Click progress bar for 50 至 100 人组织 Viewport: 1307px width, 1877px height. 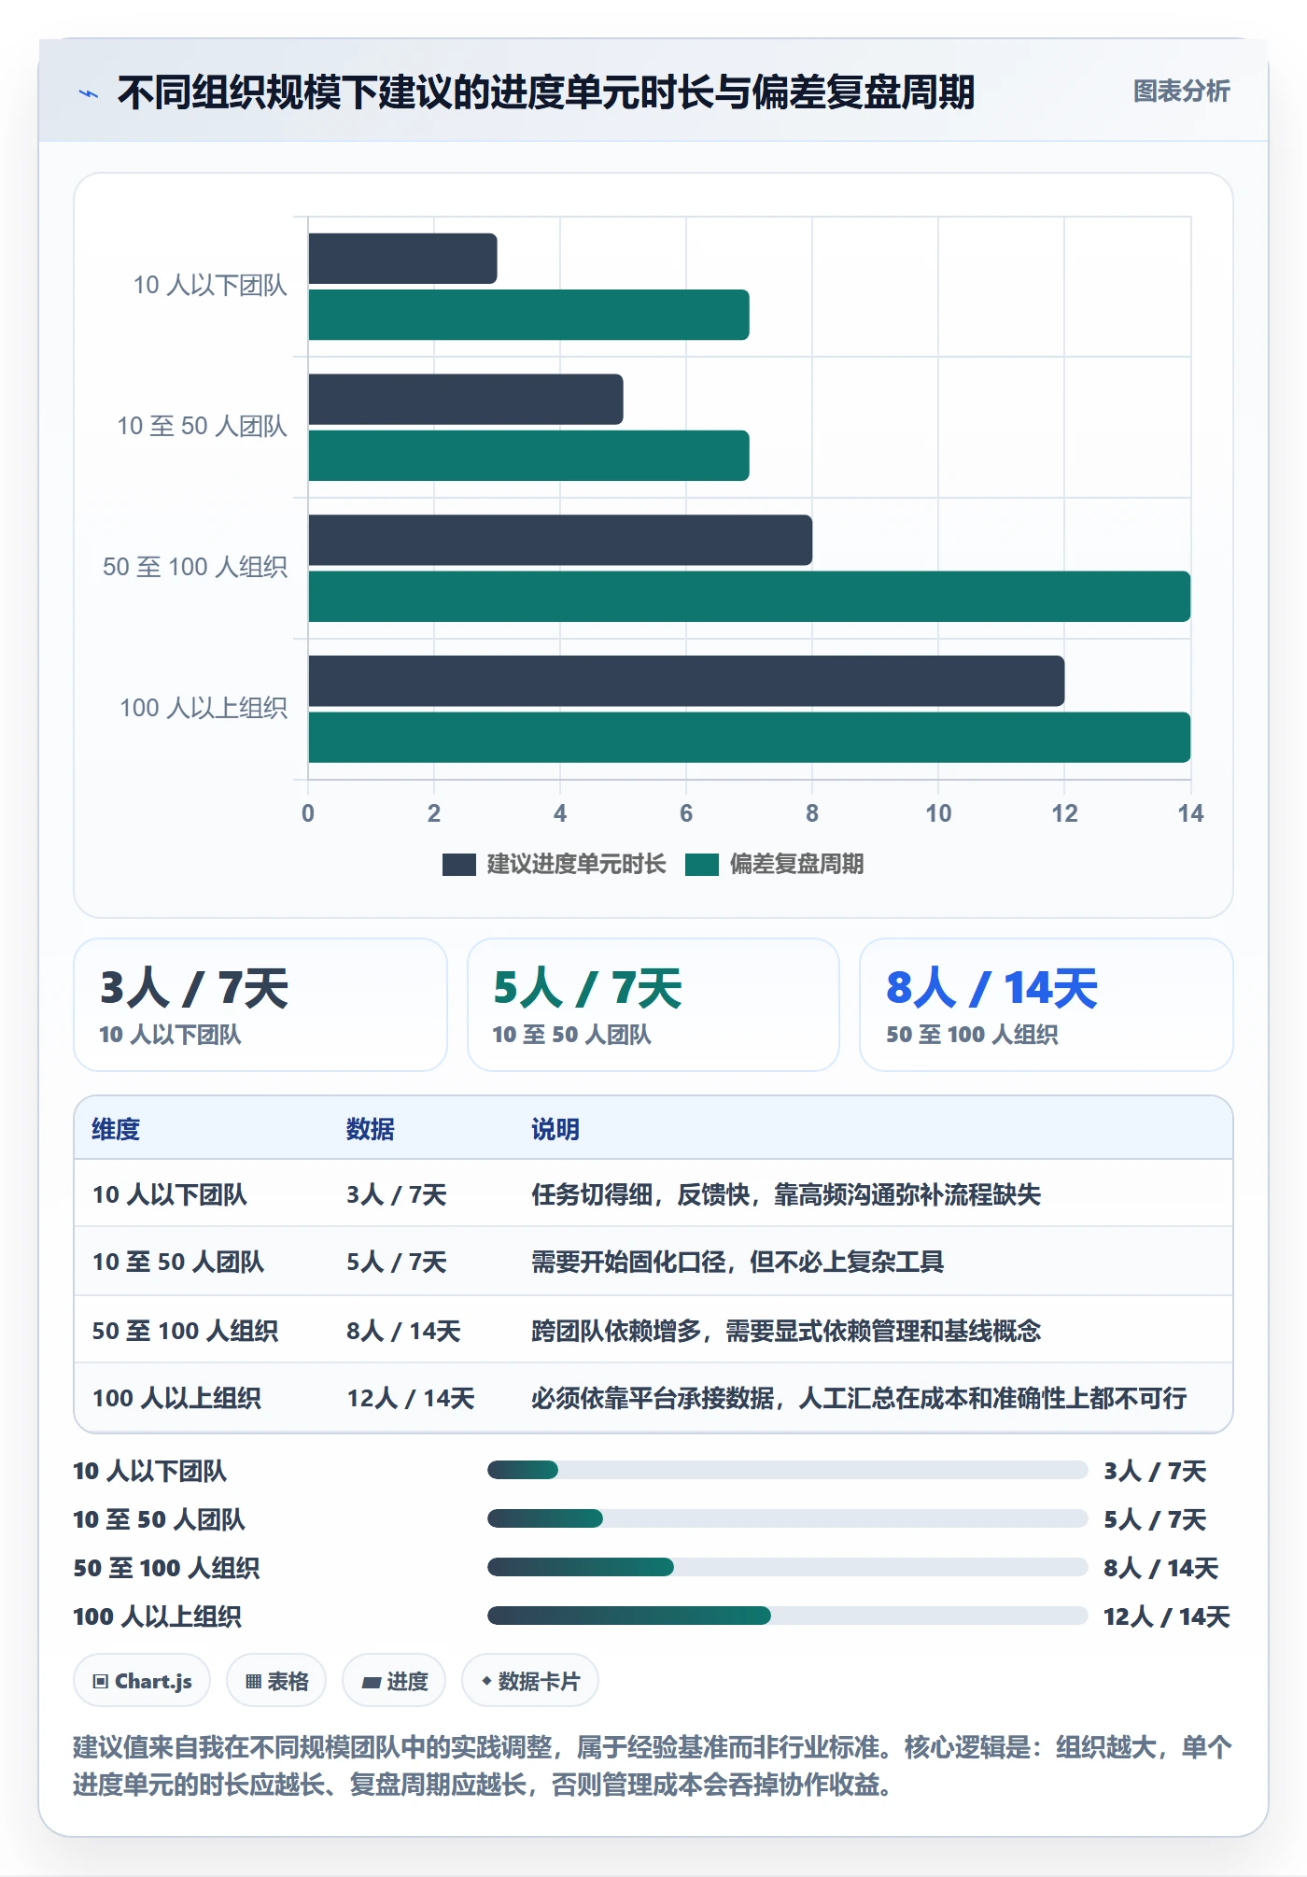[x=787, y=1567]
